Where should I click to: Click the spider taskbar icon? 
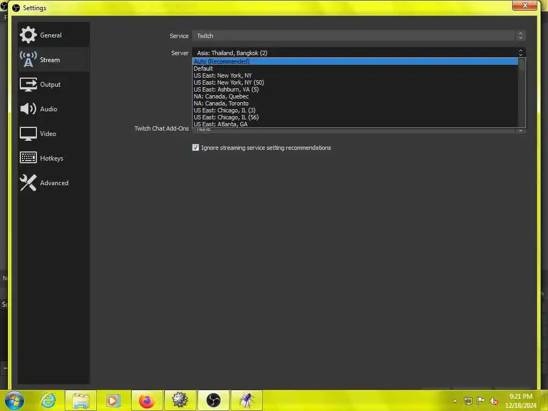pyautogui.click(x=246, y=400)
